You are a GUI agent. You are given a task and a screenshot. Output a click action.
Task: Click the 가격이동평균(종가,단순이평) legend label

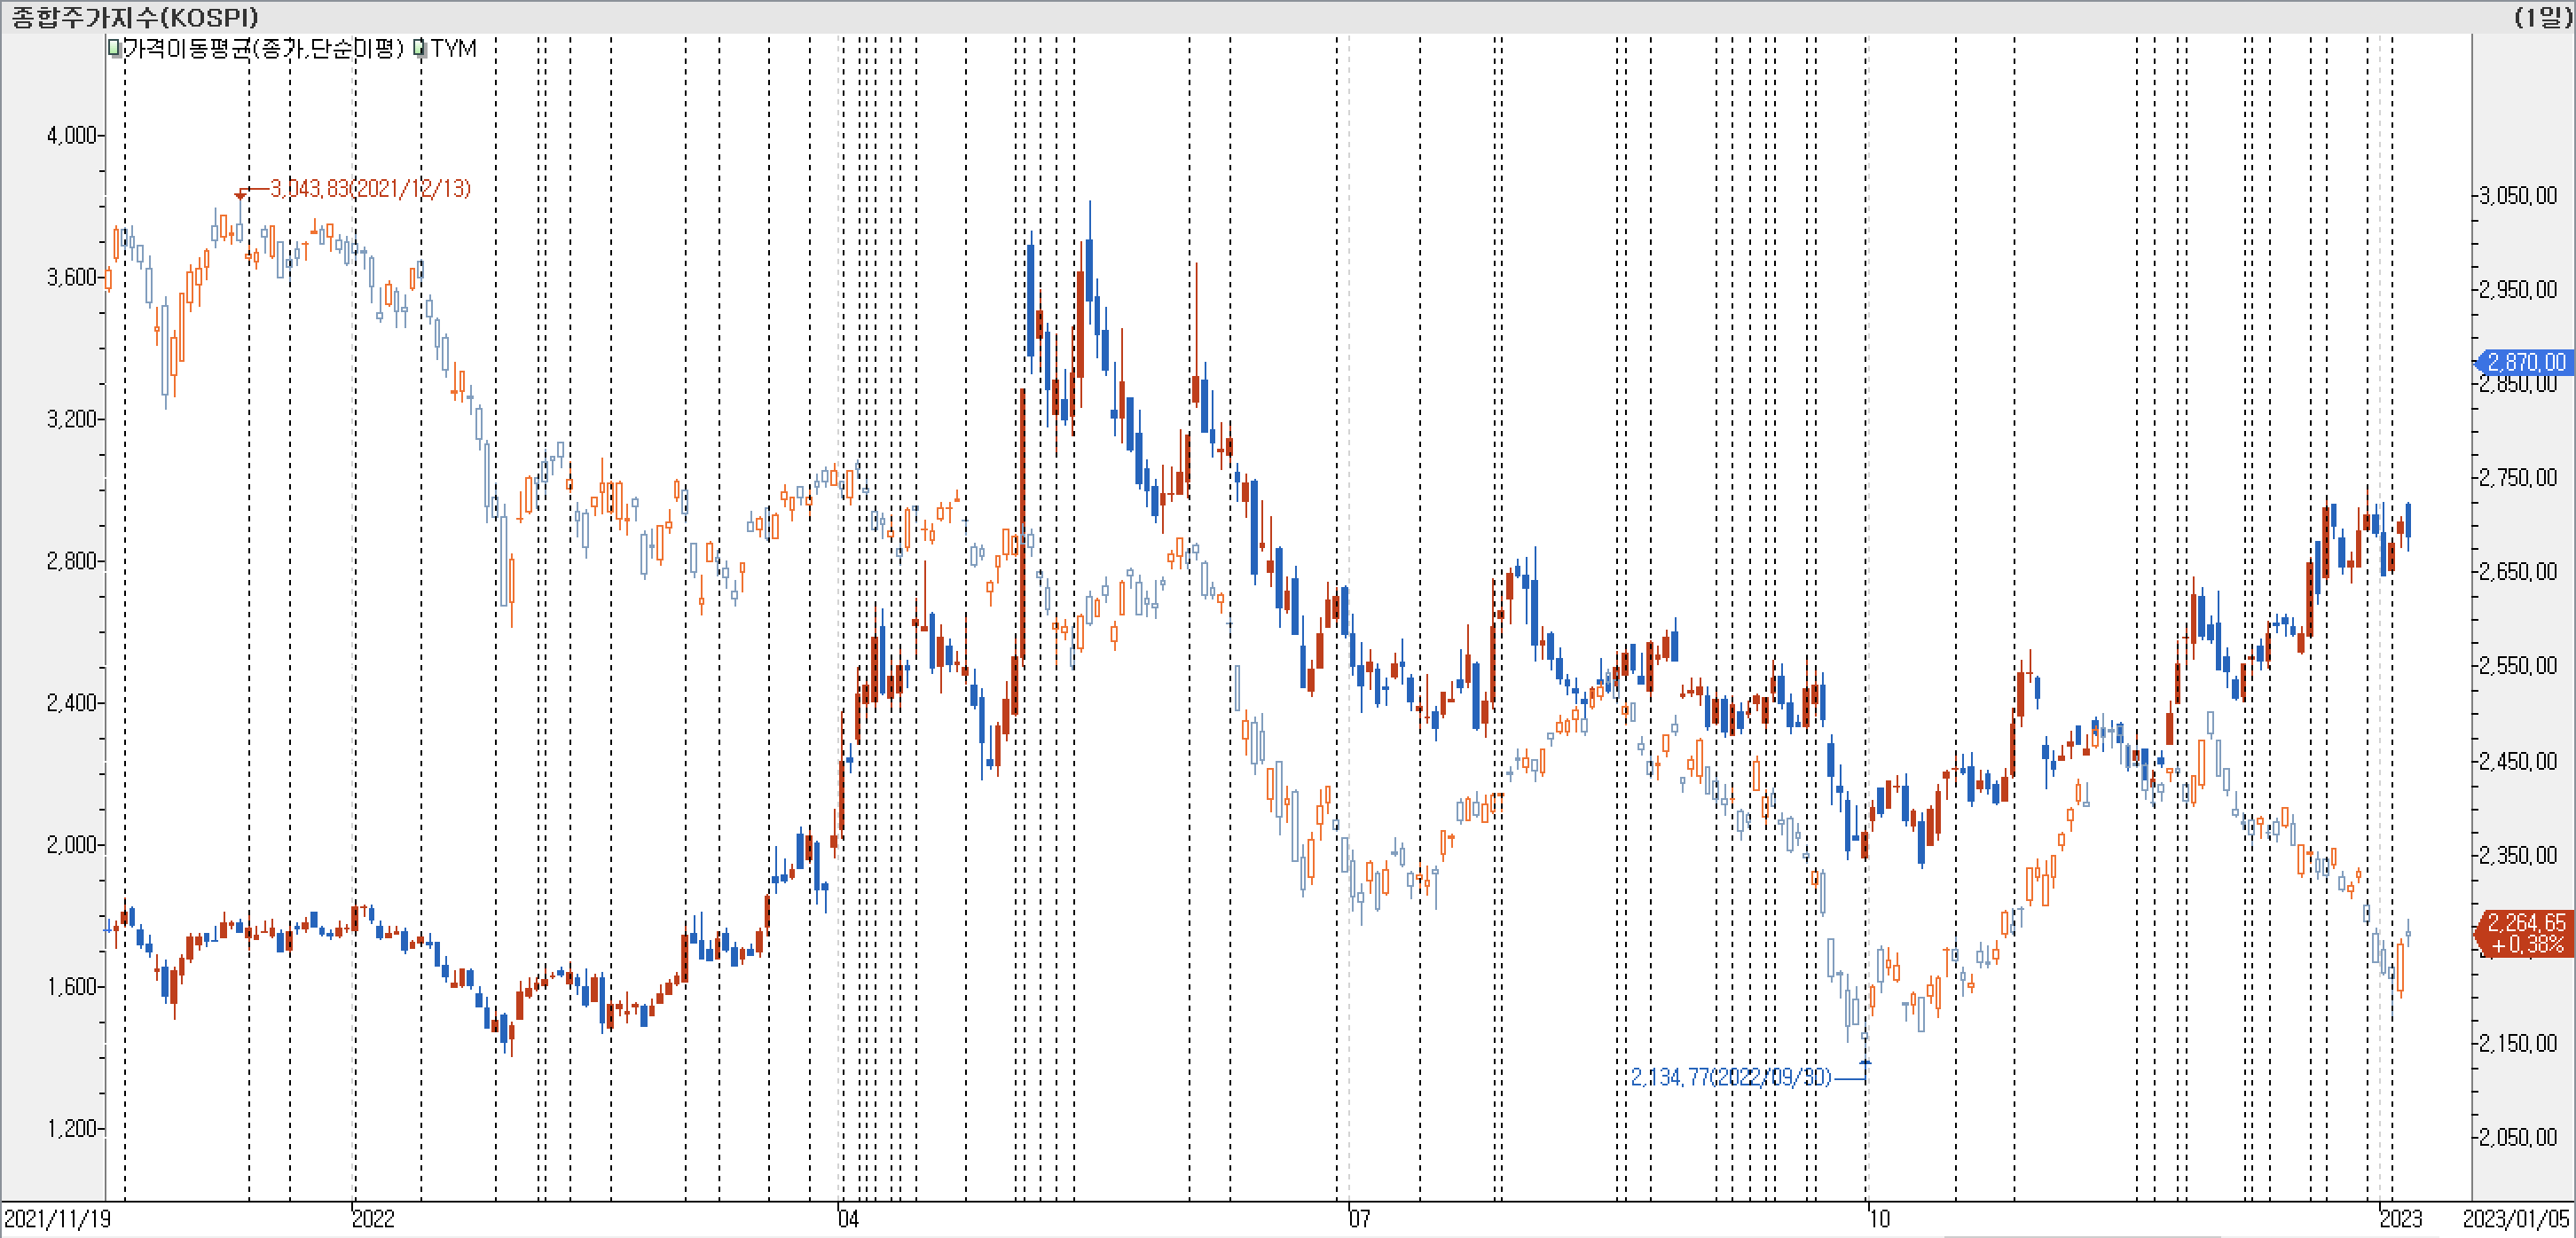coord(262,48)
